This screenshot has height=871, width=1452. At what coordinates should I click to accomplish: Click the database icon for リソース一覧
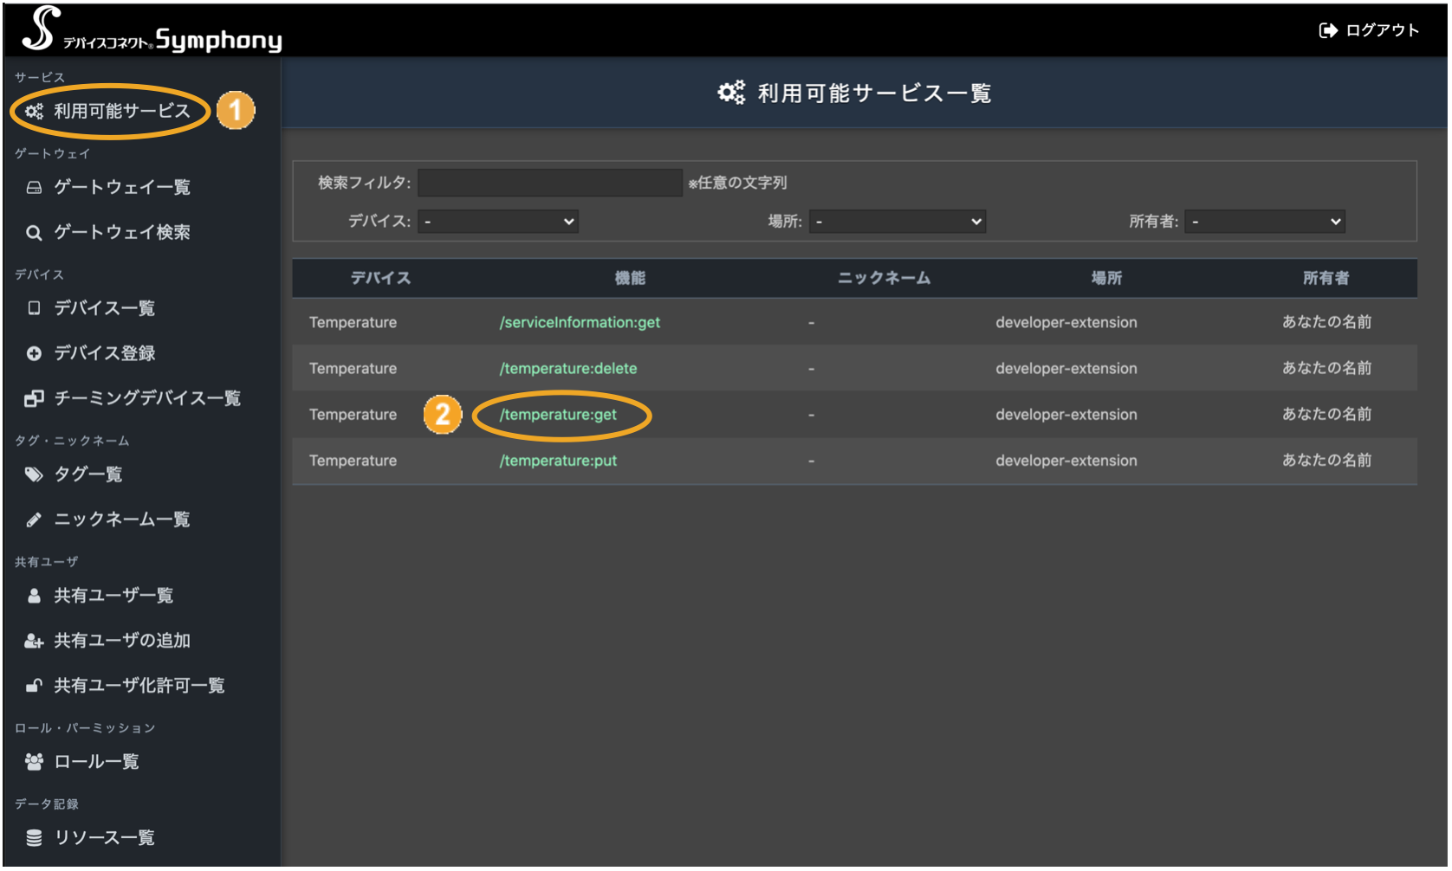click(34, 838)
